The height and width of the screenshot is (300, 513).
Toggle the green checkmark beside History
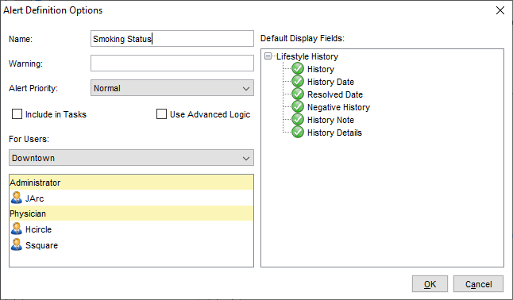click(297, 69)
